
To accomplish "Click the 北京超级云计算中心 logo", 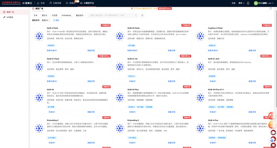I will click(11, 3).
